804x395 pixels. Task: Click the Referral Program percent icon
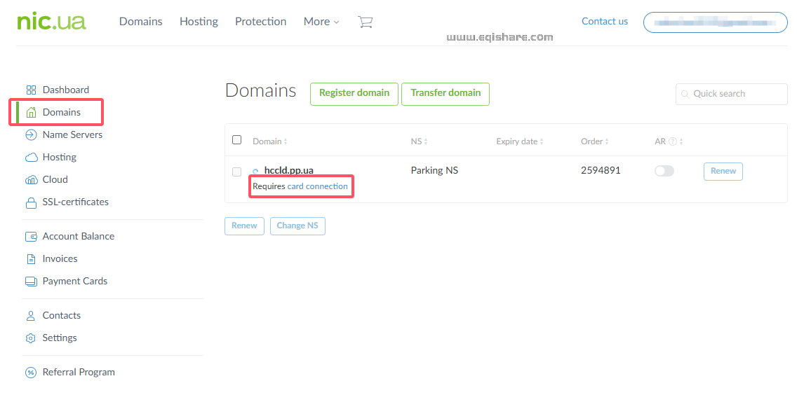pos(31,373)
